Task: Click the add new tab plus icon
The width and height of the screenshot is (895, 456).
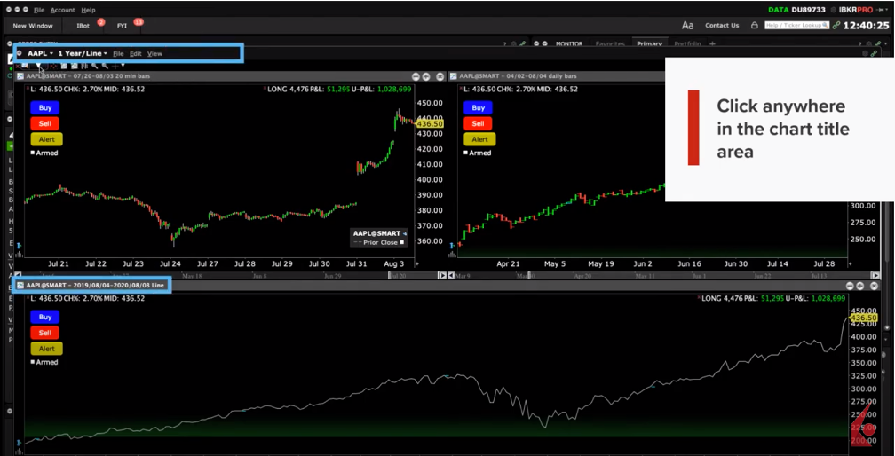Action: point(712,43)
